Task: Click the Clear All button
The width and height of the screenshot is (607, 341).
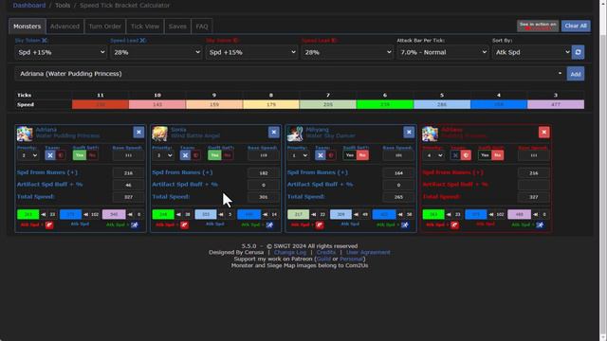Action: pos(576,26)
